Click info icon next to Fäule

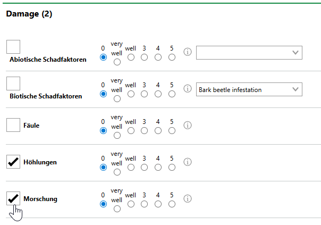(187, 126)
